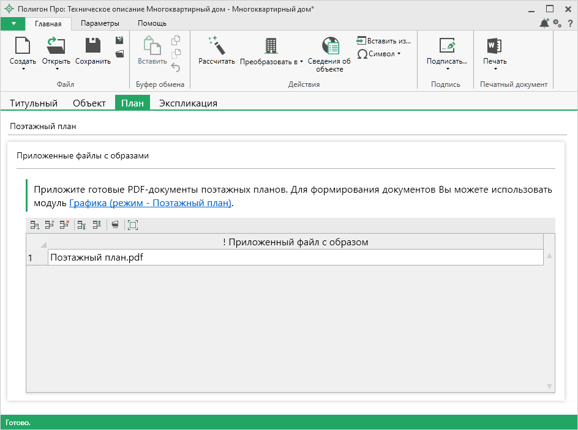The height and width of the screenshot is (430, 578).
Task: Open the Графика (режим - Поэтажный план) link
Action: [x=150, y=203]
